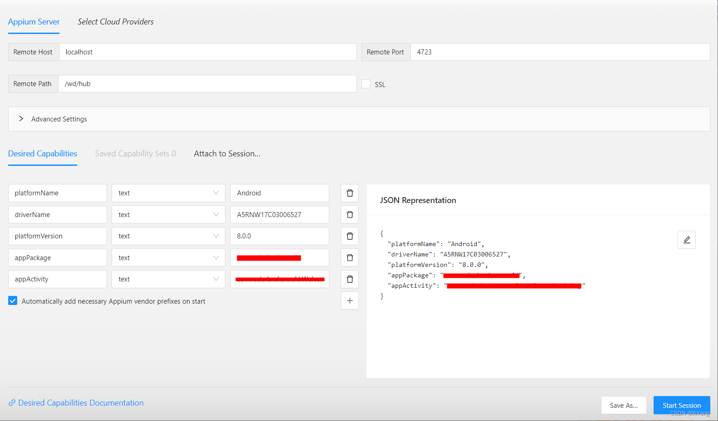Viewport: 718px width, 421px height.
Task: Open Attach to Session tab
Action: [x=227, y=154]
